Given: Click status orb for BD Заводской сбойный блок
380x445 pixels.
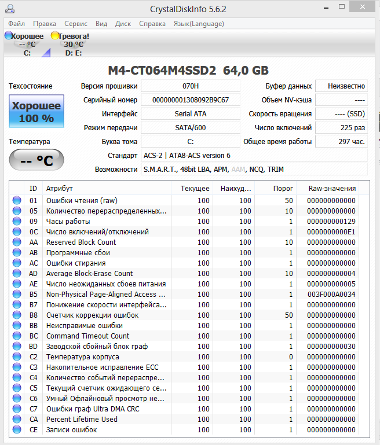Looking at the screenshot, I should 17,346.
